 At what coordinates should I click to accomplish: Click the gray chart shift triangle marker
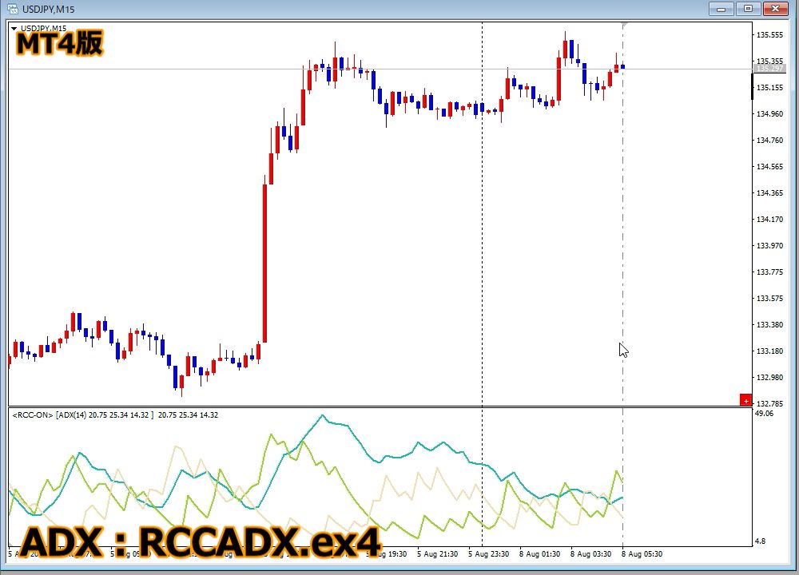coord(626,26)
